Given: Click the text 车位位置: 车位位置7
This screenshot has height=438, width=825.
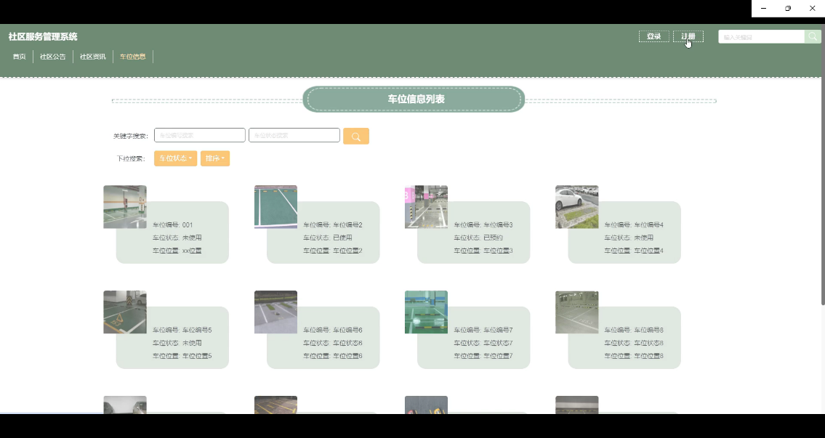Looking at the screenshot, I should point(483,356).
